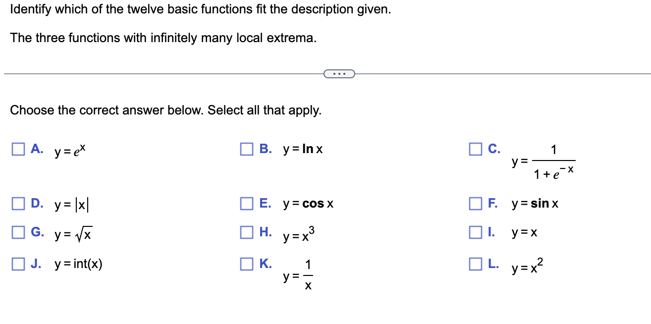Select option K, the reciprocal function
This screenshot has width=651, height=324.
point(246,264)
